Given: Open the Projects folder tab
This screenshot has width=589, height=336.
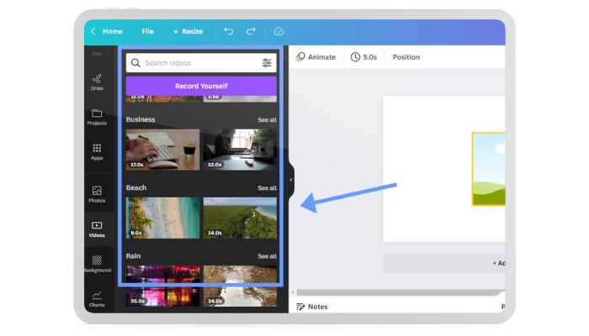Looking at the screenshot, I should point(97,118).
